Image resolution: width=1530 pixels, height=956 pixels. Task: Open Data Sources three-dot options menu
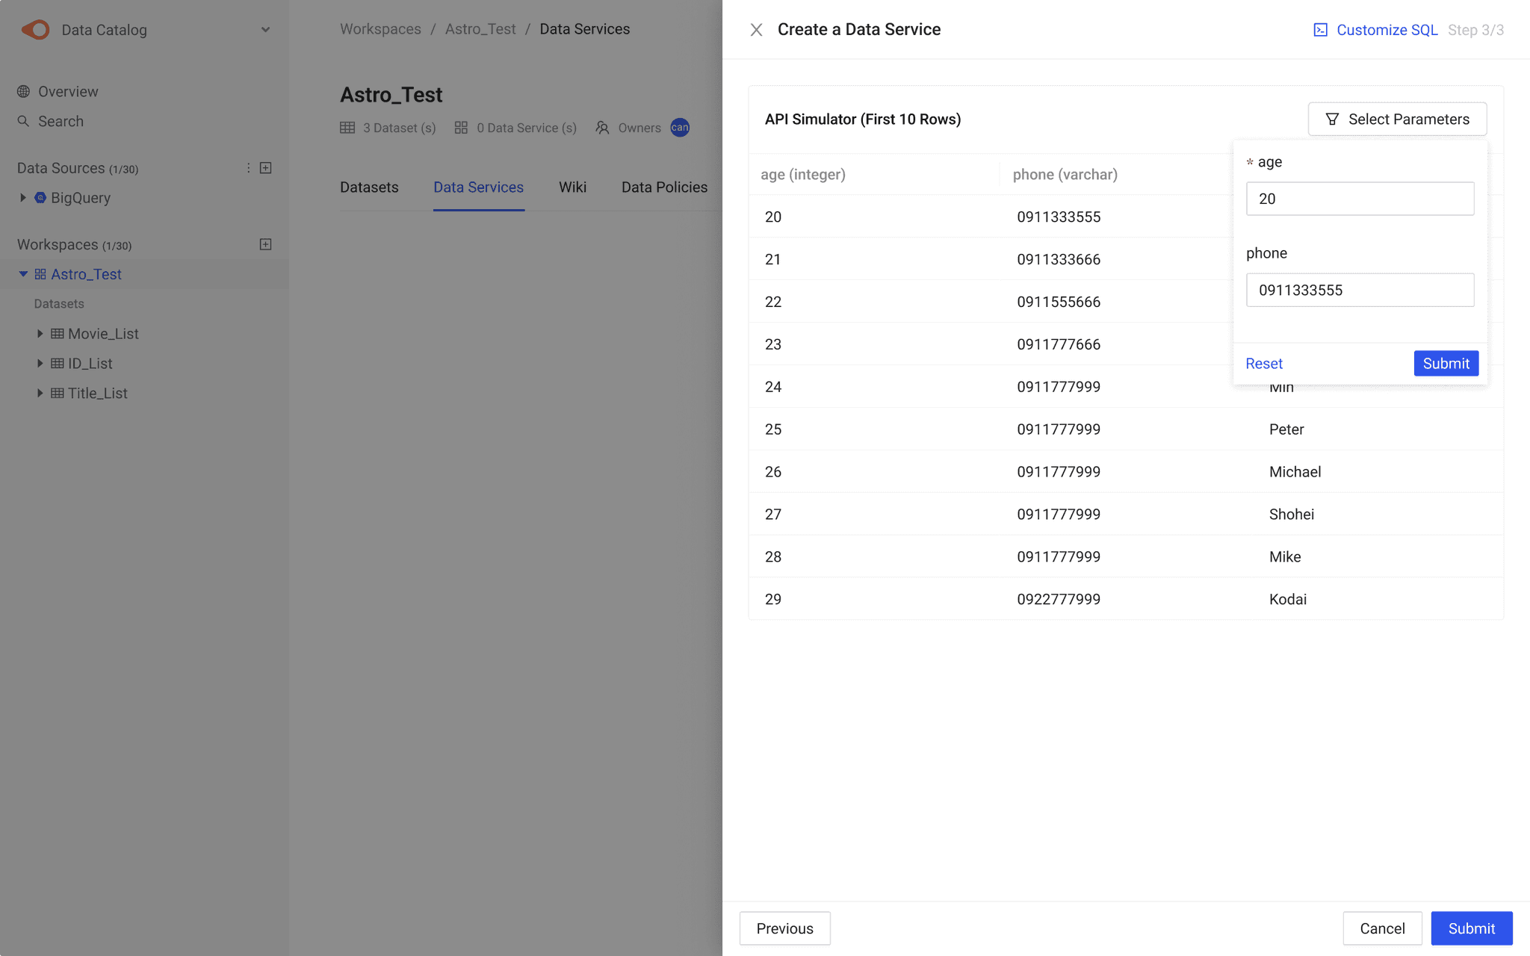click(x=248, y=168)
